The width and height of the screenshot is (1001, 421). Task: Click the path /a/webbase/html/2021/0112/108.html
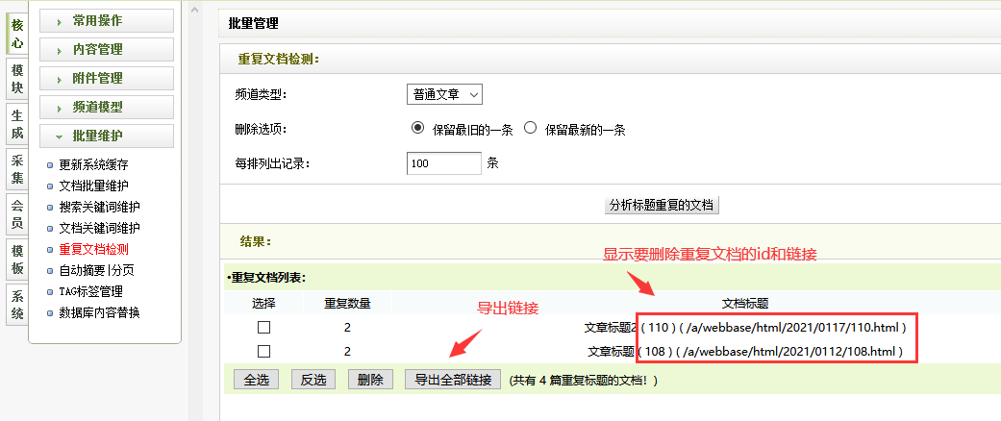(789, 352)
